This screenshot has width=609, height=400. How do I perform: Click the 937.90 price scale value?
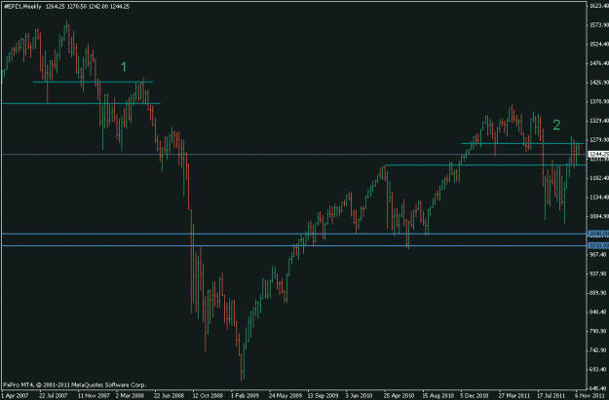tap(599, 273)
